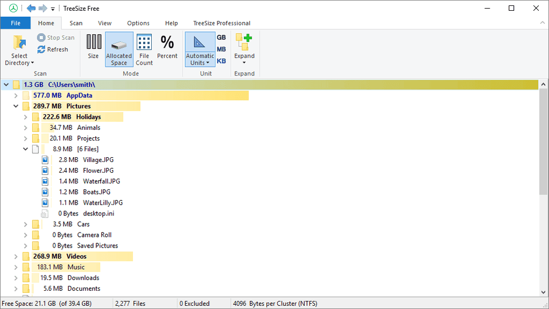
Task: Click the WaterLilly.JPG image file icon
Action: point(45,203)
